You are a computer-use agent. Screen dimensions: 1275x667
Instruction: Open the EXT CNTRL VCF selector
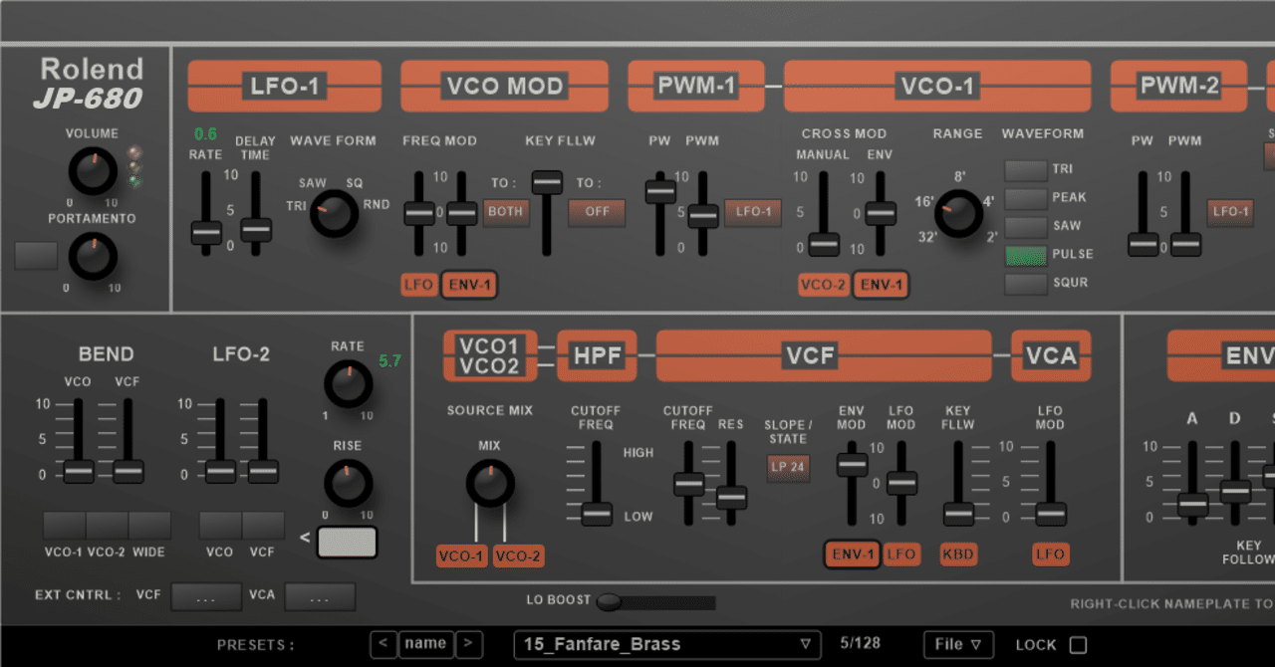click(206, 596)
